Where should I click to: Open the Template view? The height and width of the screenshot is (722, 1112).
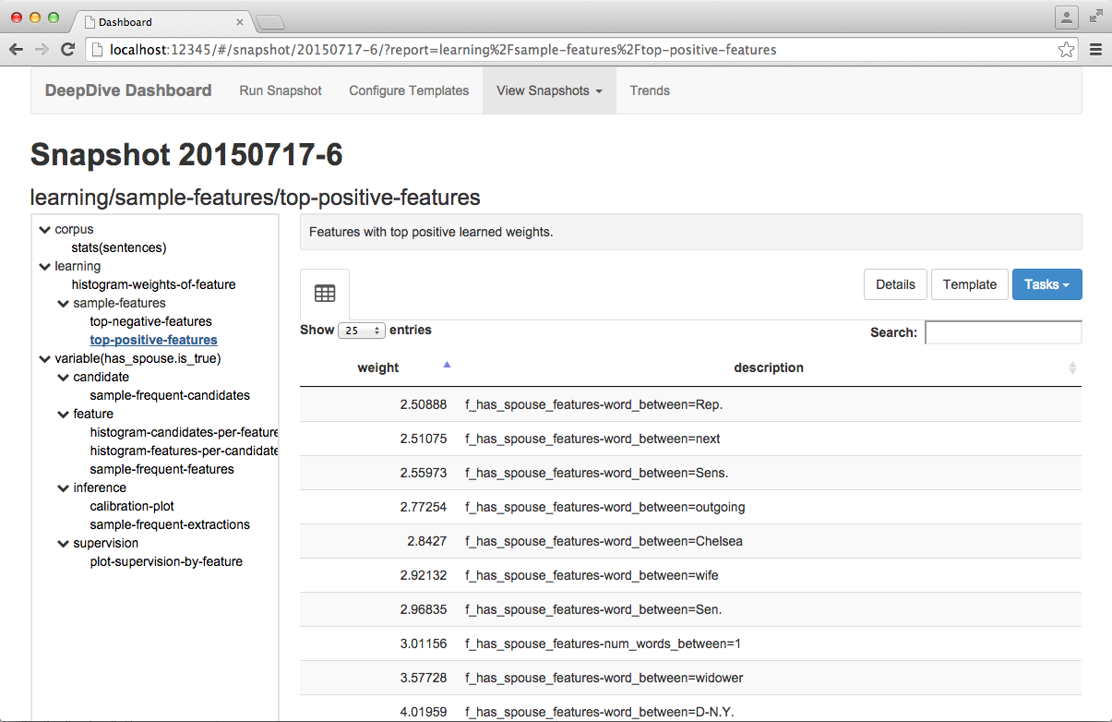point(969,284)
